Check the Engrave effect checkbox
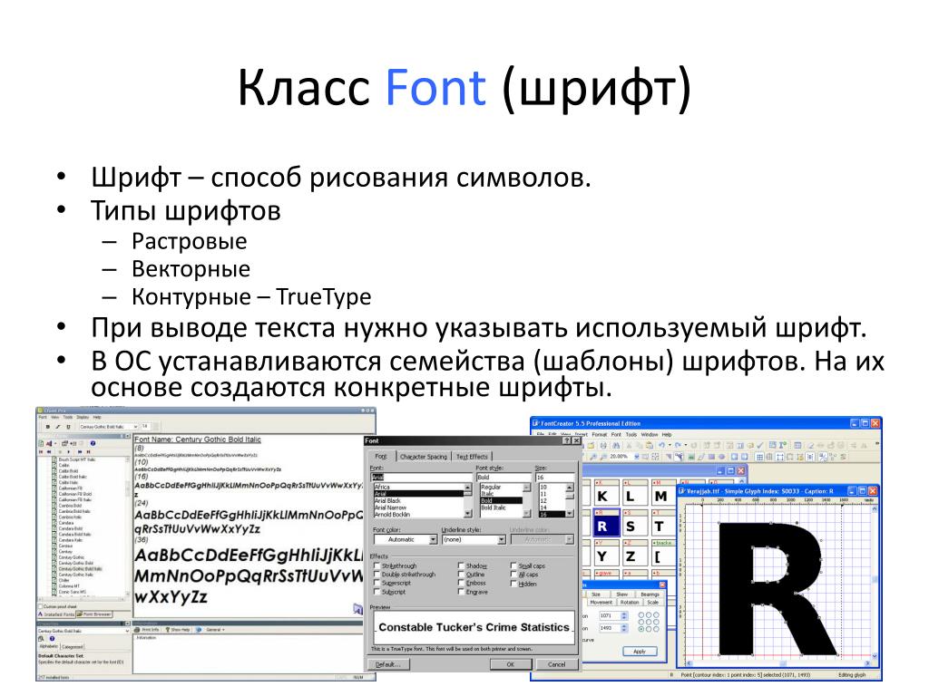Screen dimensions: 929x696 point(461,591)
